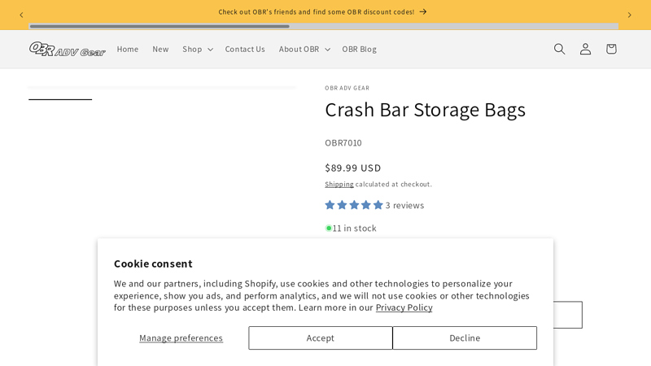Accept cookies in the consent dialog
Image resolution: width=651 pixels, height=366 pixels.
pos(321,338)
